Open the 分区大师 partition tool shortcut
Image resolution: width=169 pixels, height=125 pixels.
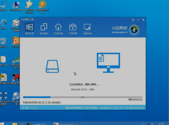coord(16,42)
